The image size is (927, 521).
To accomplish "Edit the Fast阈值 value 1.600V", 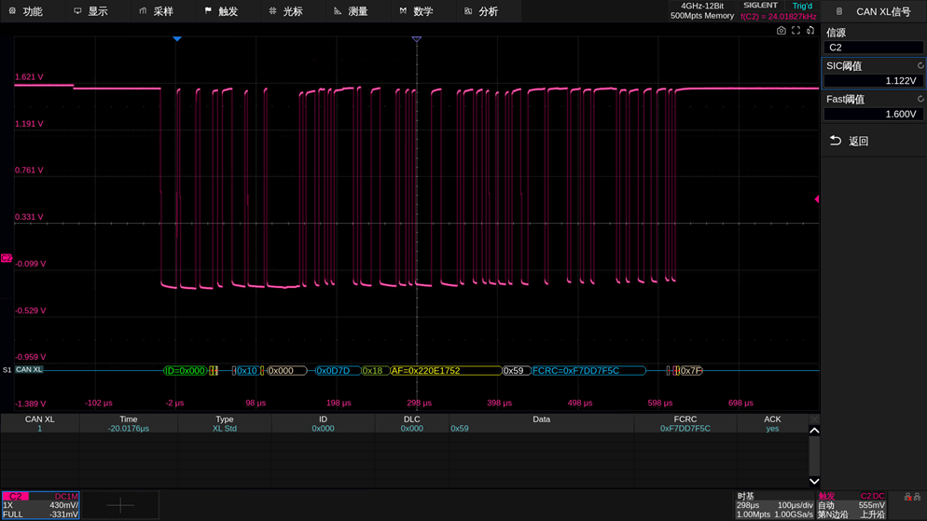I will pyautogui.click(x=873, y=114).
